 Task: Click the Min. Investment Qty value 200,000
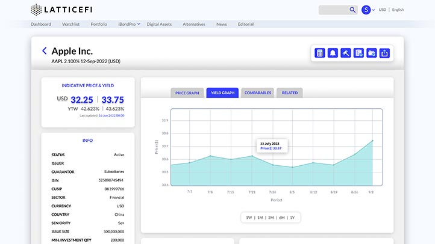point(117,240)
